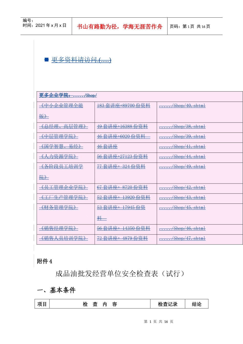
Task: Open the /Shop/42.shtml link
Action: 182,187
